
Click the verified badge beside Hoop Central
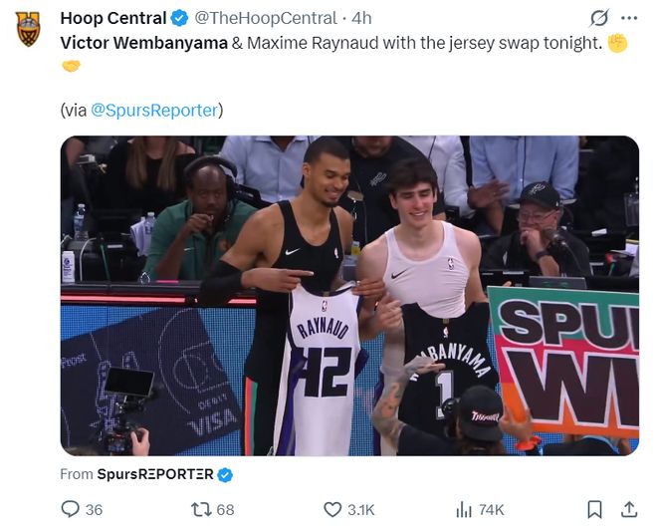pyautogui.click(x=179, y=18)
